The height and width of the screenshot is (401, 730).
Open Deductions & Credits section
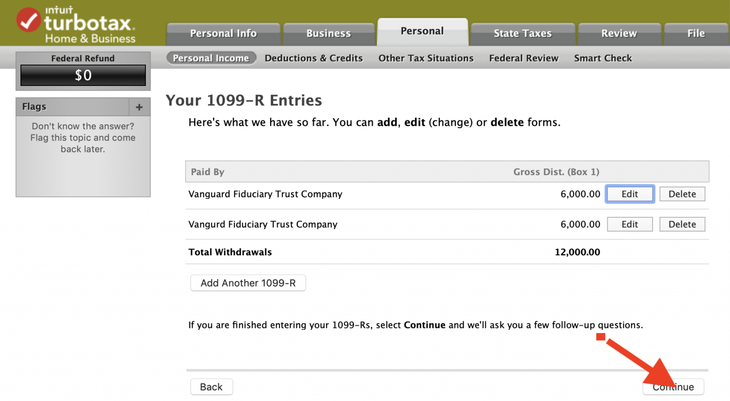click(x=314, y=58)
